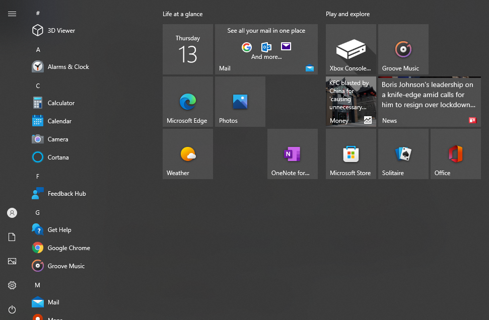Open the Weather tile

[188, 154]
